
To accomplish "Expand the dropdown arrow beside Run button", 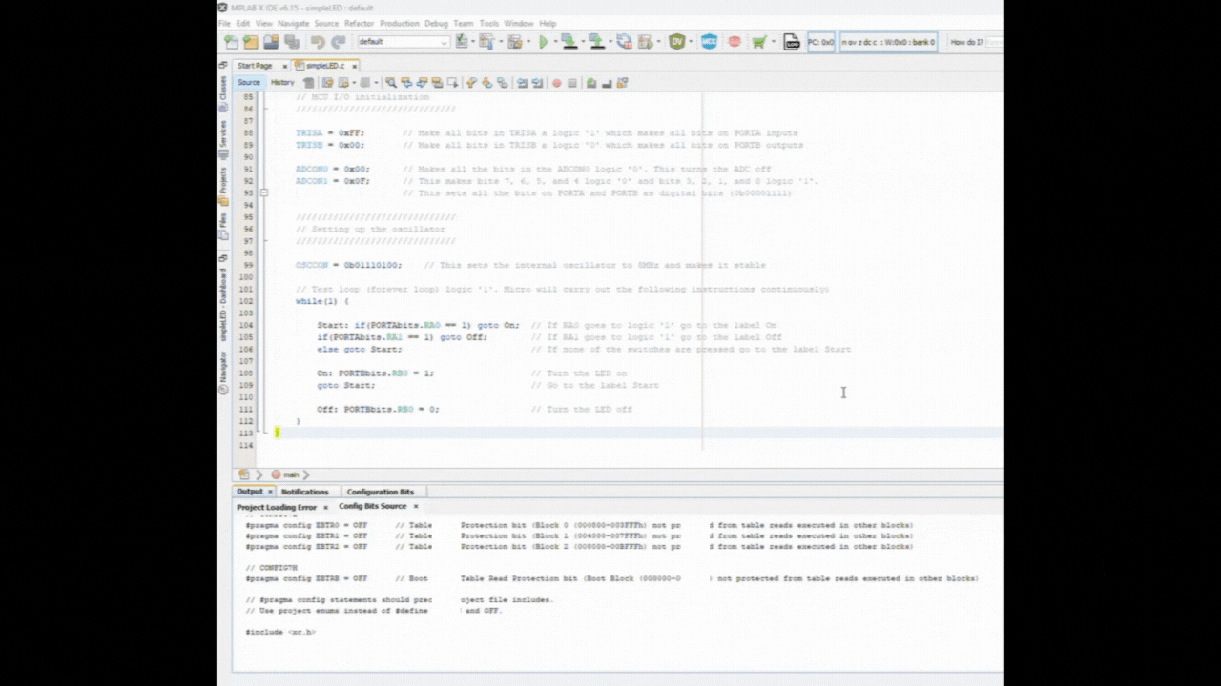I will [x=555, y=42].
